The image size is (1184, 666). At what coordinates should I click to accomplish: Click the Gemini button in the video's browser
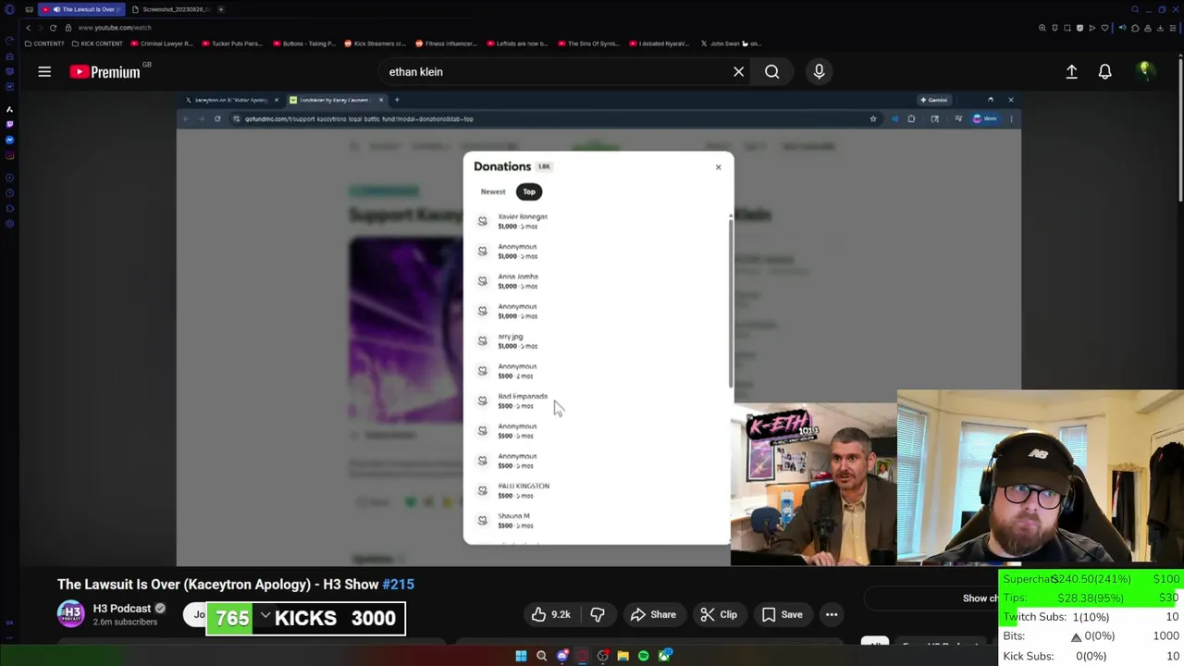[x=933, y=100]
